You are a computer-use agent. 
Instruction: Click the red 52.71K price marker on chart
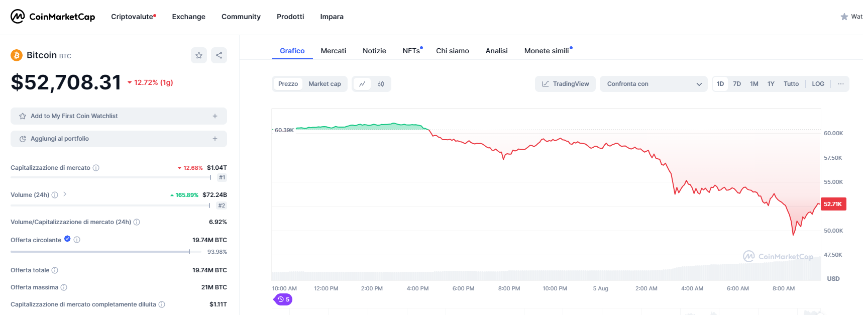tap(833, 204)
